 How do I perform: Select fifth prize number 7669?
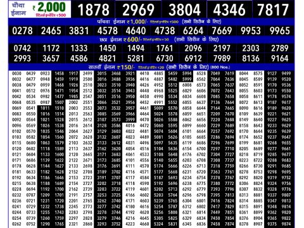222,31
